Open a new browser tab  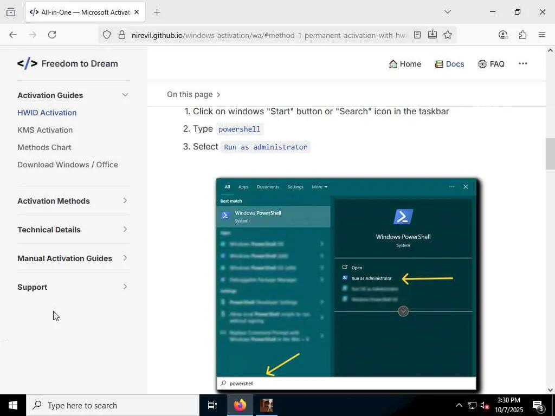tap(157, 12)
